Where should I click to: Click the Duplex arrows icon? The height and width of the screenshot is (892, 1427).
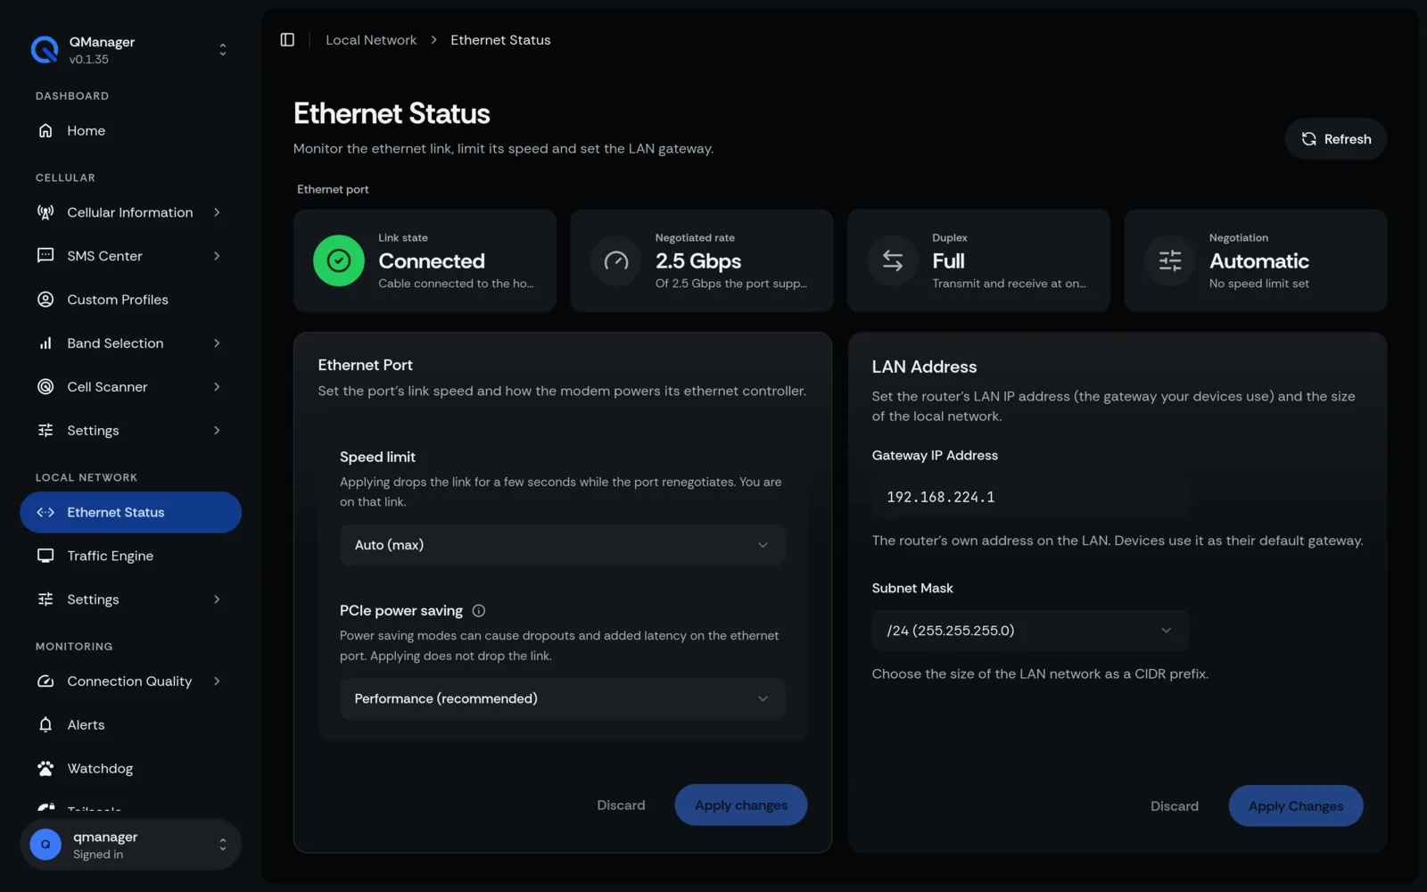click(x=893, y=260)
